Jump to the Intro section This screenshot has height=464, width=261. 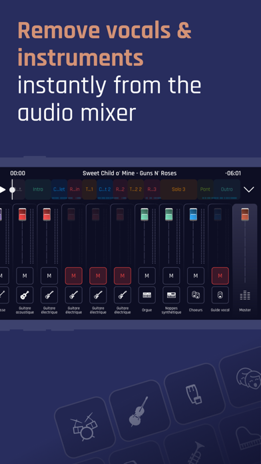(x=38, y=189)
